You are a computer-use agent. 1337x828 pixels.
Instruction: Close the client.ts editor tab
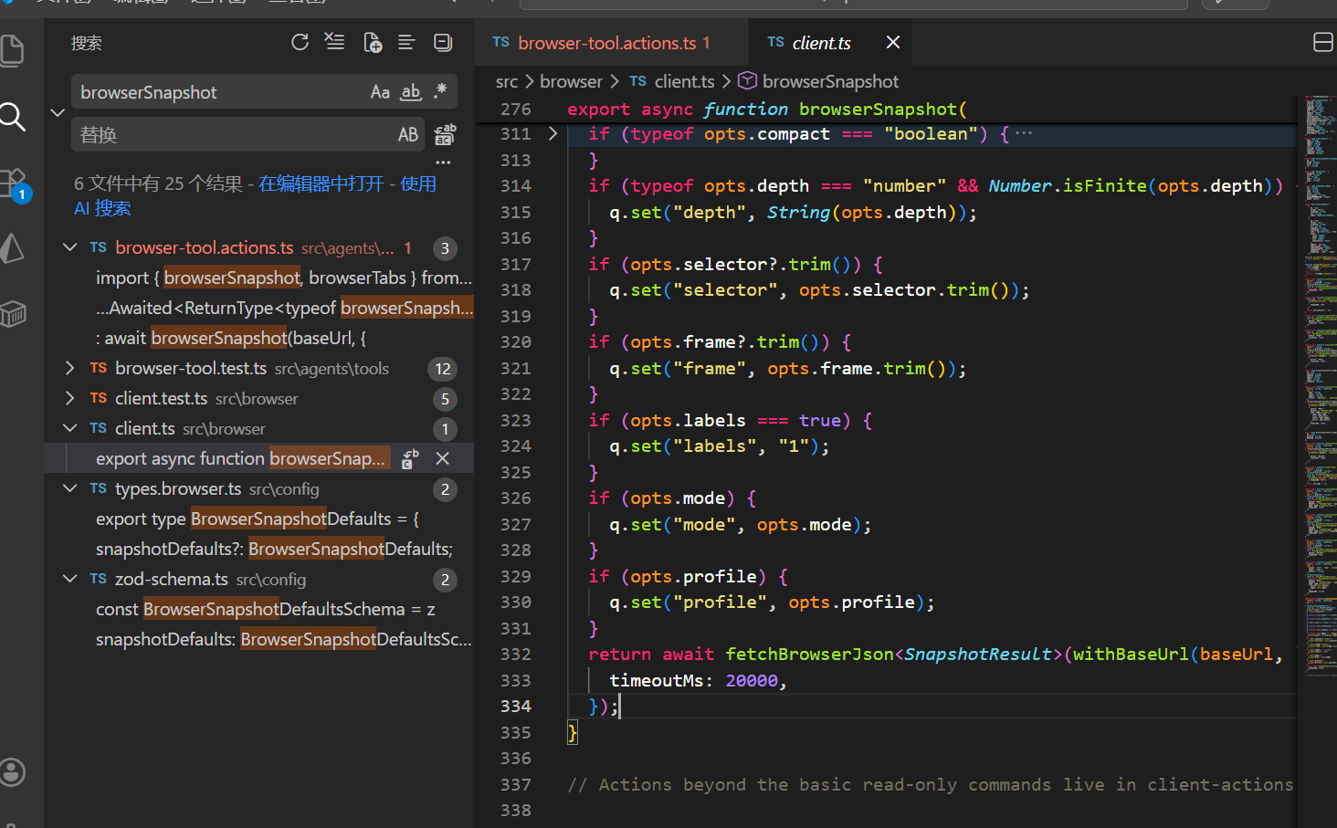point(893,43)
